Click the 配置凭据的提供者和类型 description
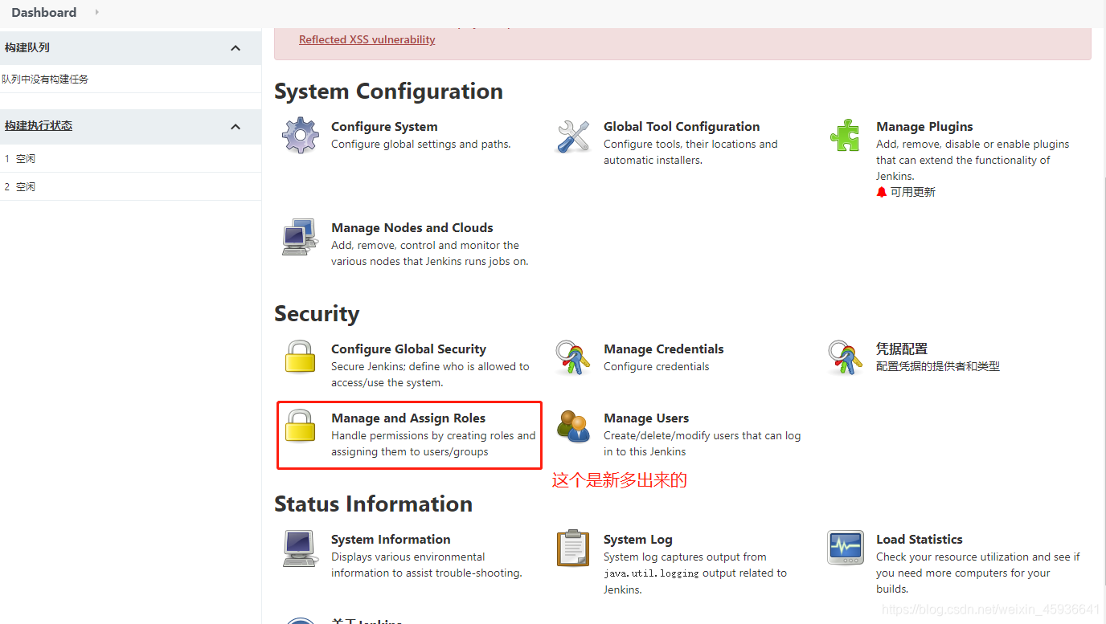The width and height of the screenshot is (1106, 624). [938, 366]
